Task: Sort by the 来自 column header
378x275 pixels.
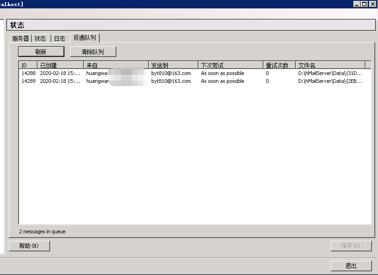Action: [x=116, y=65]
